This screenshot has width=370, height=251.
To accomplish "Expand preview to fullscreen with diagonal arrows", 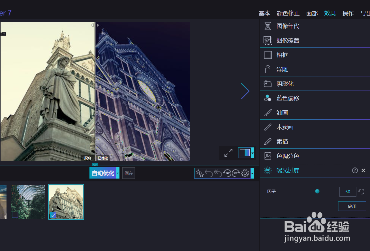I will tap(228, 153).
